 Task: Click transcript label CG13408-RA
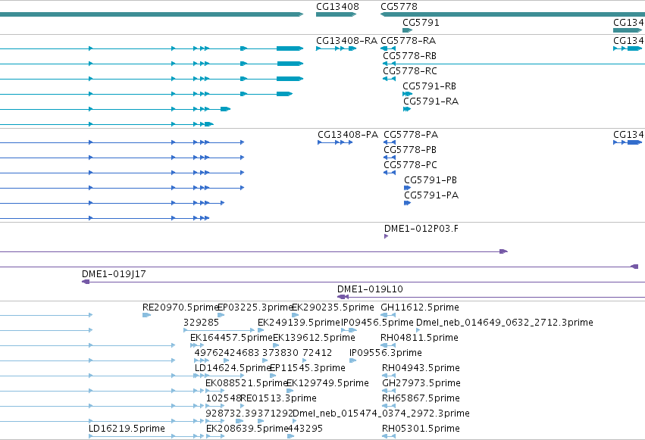(346, 41)
